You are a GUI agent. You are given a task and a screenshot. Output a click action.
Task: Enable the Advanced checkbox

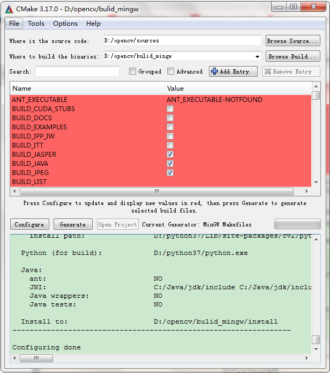click(x=170, y=71)
